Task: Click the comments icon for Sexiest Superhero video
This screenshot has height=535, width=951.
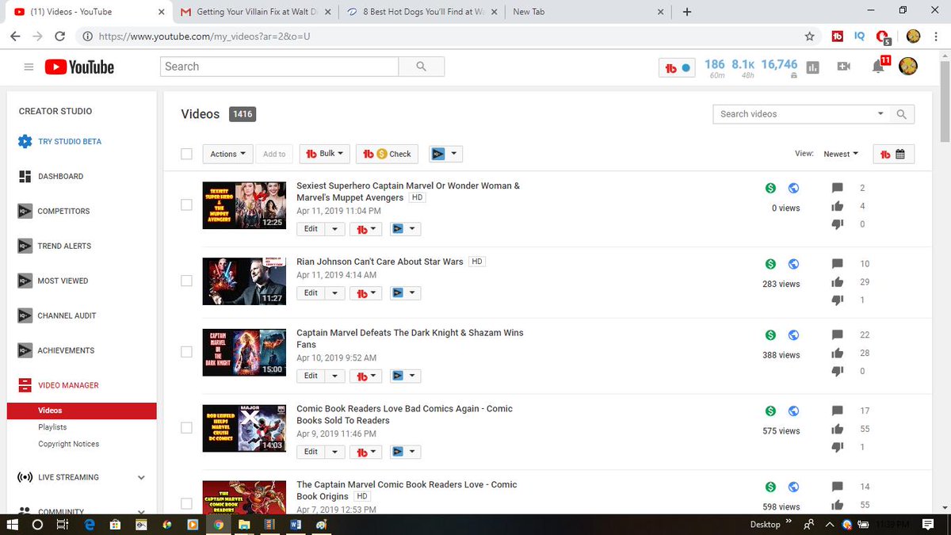Action: [x=838, y=188]
